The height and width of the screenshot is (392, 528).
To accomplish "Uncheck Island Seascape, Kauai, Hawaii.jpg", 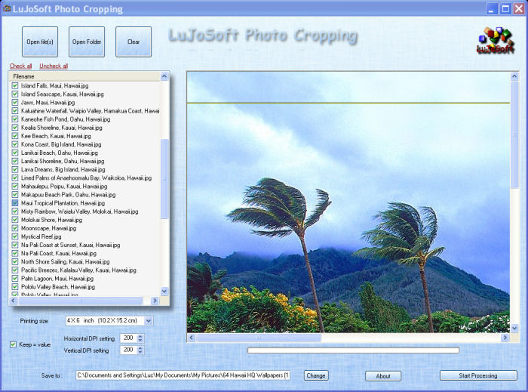I will [15, 94].
